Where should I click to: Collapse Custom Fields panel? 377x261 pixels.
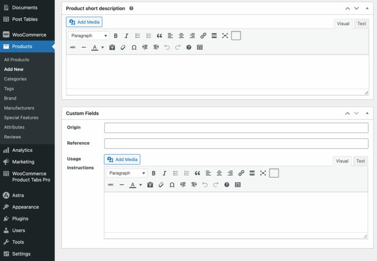click(367, 113)
